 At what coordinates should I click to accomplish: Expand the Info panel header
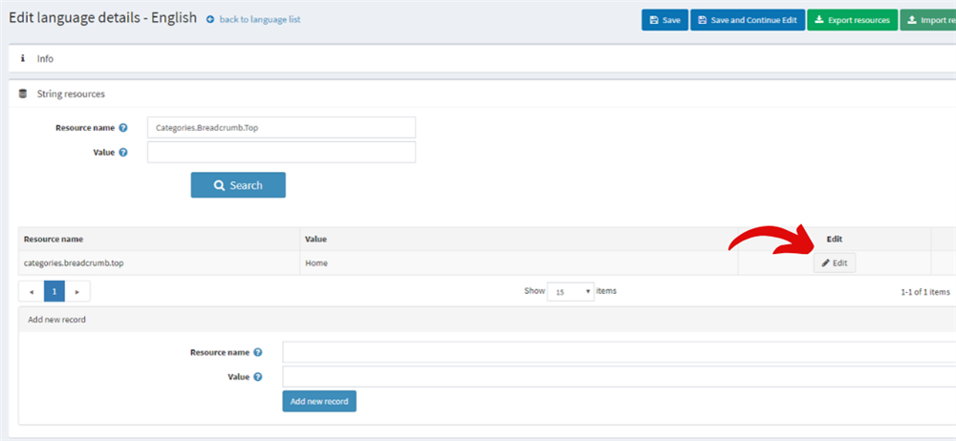pyautogui.click(x=46, y=58)
